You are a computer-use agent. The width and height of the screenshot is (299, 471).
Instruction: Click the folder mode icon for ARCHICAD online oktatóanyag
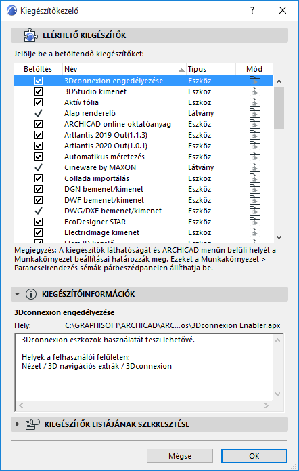pos(254,124)
